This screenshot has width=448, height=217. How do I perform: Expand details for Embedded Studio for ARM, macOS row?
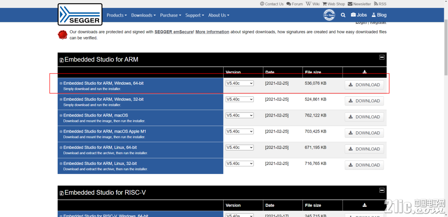click(61, 115)
